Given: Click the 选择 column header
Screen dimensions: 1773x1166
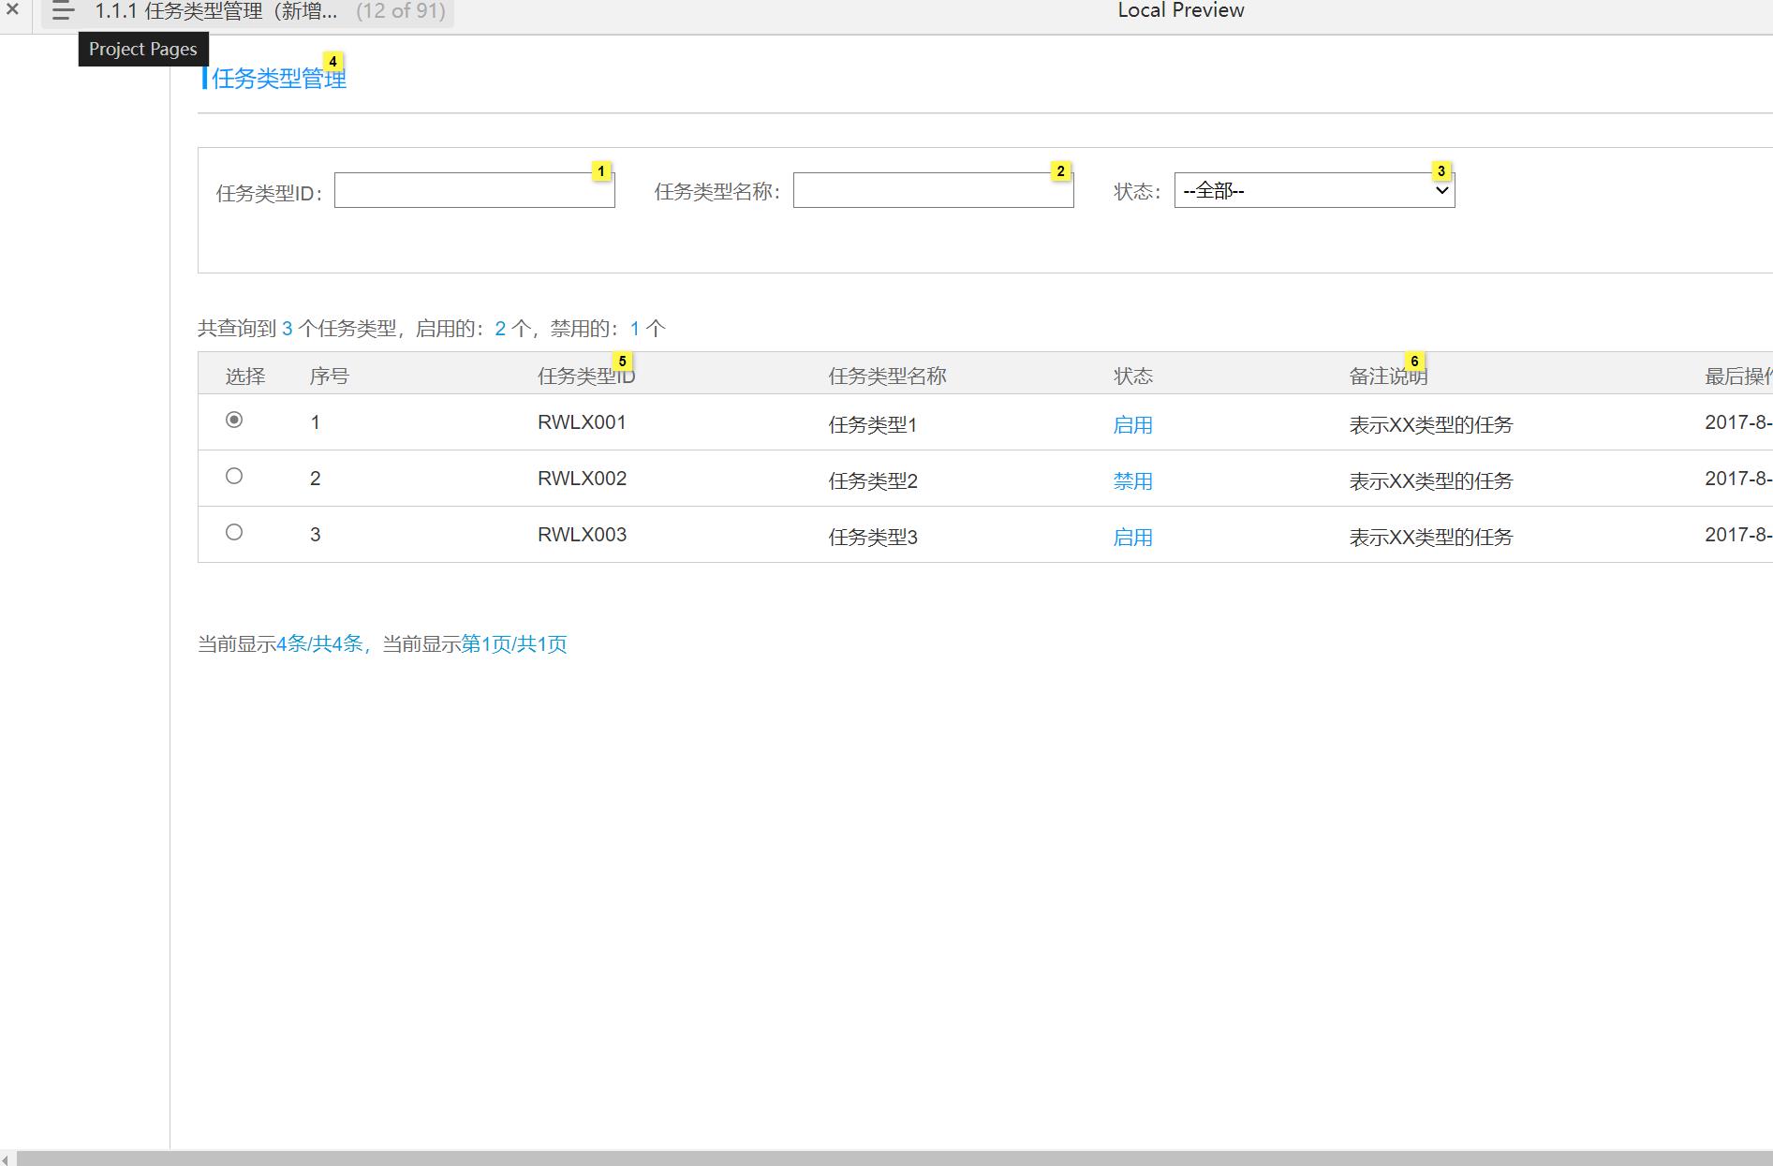Looking at the screenshot, I should point(245,376).
